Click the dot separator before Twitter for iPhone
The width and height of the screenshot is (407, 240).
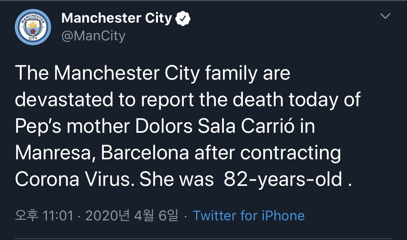pos(185,216)
